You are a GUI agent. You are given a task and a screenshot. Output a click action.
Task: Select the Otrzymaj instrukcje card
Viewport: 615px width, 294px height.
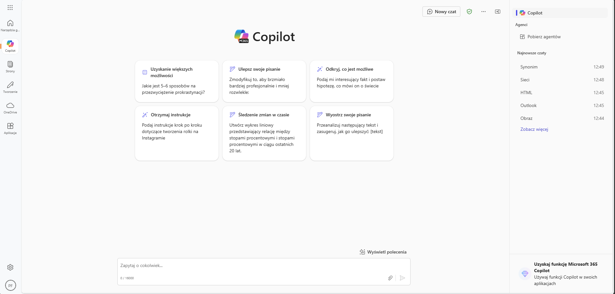tap(177, 133)
